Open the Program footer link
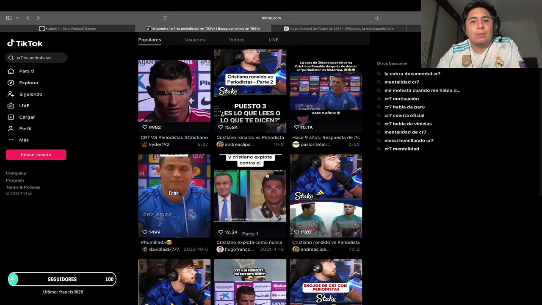Viewport: 542px width, 305px height. coord(15,180)
